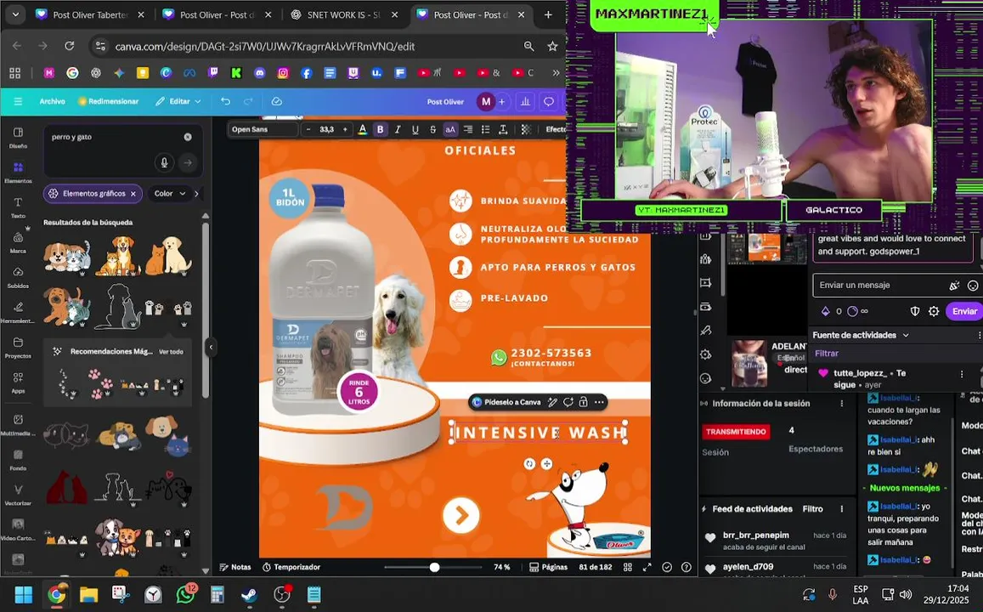Screen dimensions: 983x612
Task: Start Temporizador timer
Action: point(291,568)
